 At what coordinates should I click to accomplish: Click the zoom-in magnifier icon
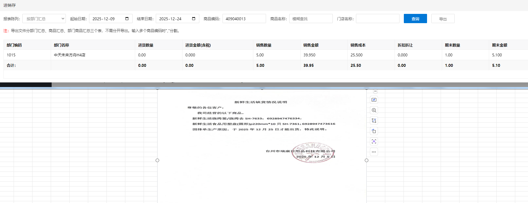point(374,110)
